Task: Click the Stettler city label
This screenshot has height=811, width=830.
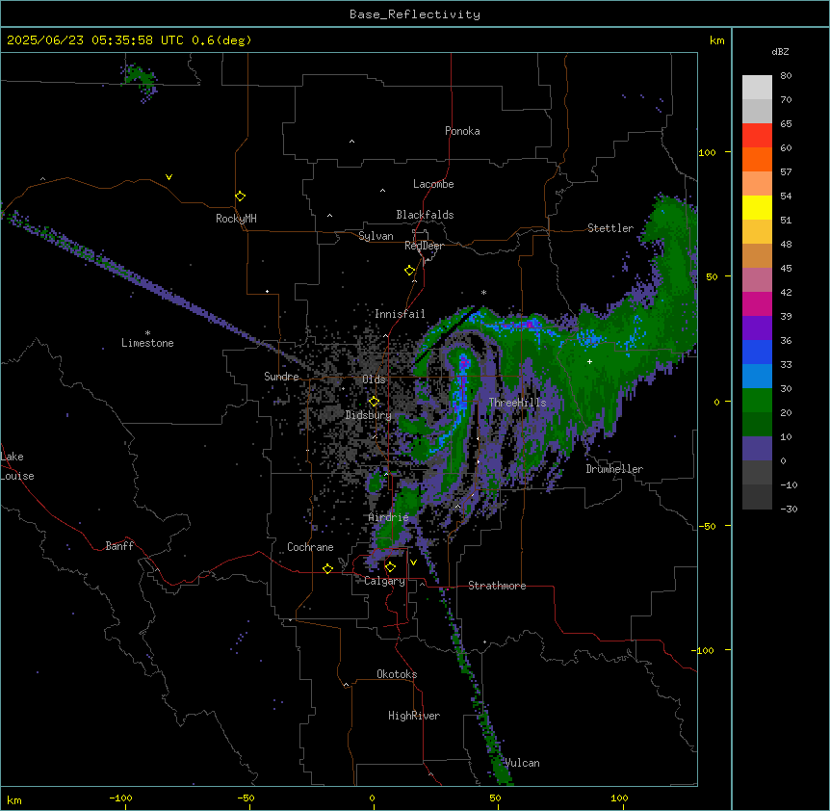Action: pyautogui.click(x=610, y=228)
